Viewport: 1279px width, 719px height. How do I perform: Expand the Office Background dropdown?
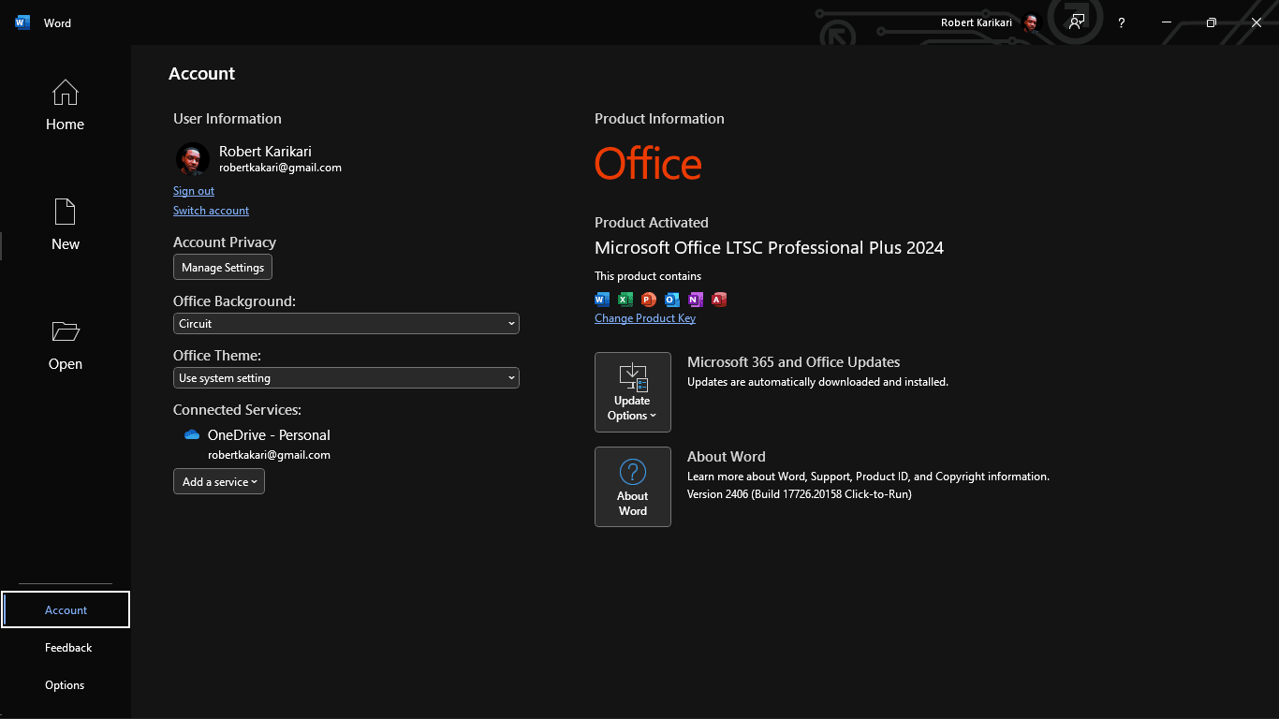(x=346, y=323)
